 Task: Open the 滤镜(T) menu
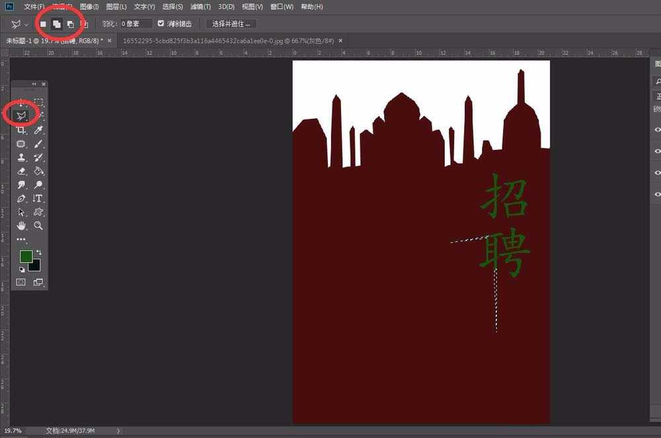(x=200, y=7)
